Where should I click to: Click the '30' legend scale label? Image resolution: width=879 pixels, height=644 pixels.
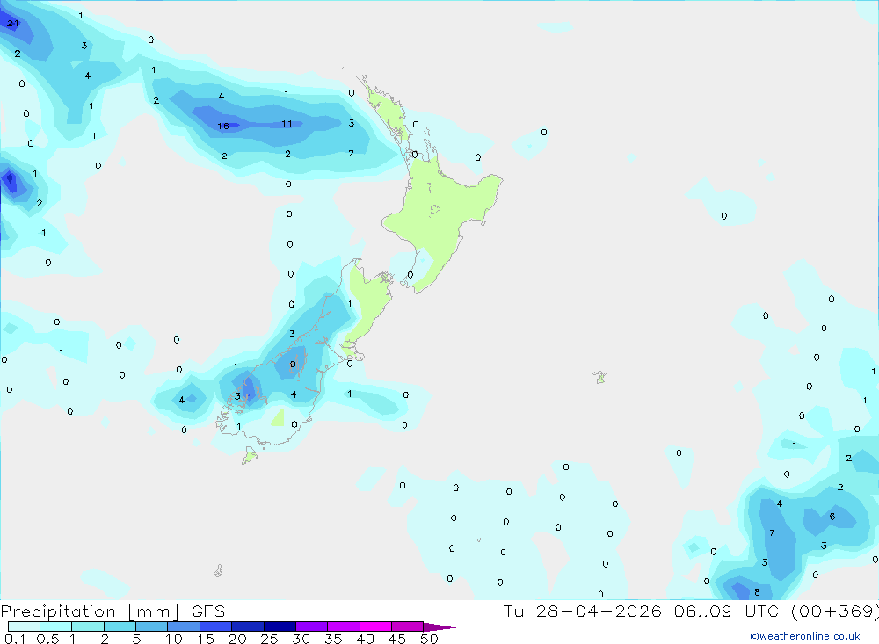pyautogui.click(x=301, y=639)
